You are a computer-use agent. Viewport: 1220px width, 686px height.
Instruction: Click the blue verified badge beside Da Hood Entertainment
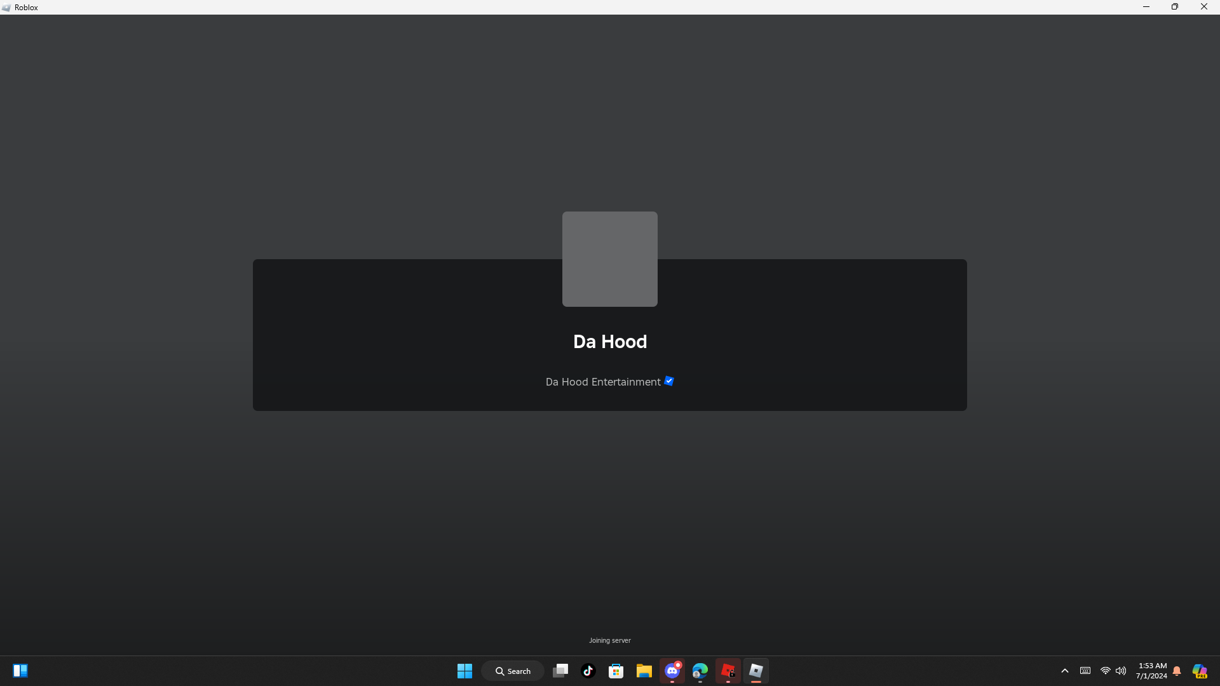click(669, 381)
